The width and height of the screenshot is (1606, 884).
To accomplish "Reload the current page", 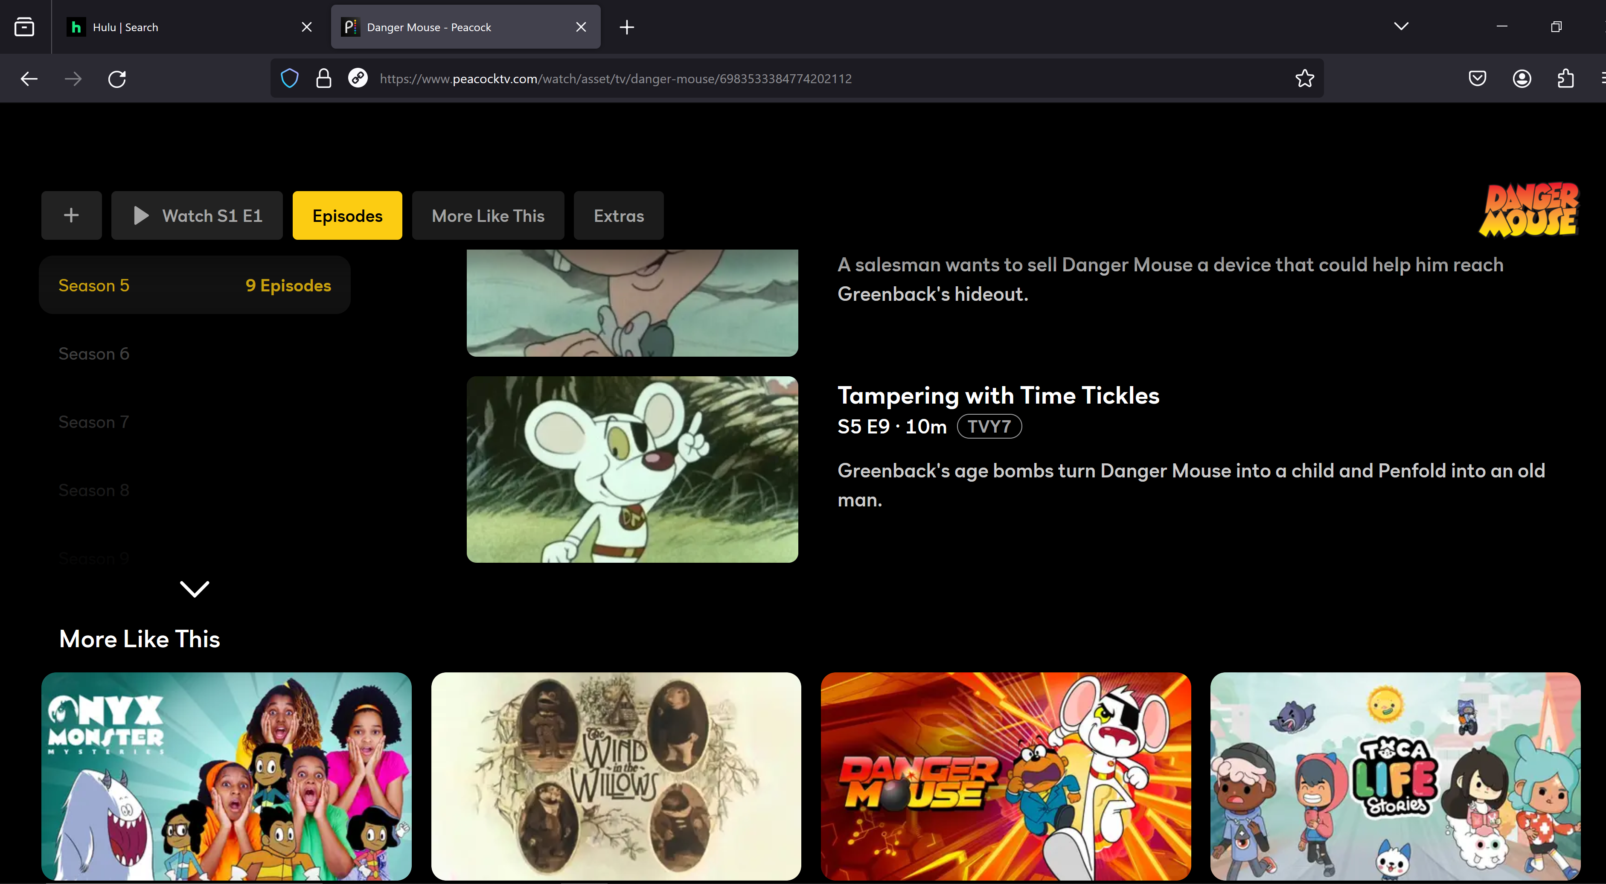I will click(117, 79).
